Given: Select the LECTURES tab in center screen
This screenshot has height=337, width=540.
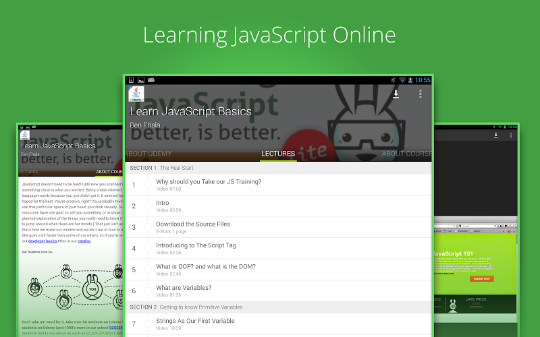Looking at the screenshot, I should coord(278,154).
